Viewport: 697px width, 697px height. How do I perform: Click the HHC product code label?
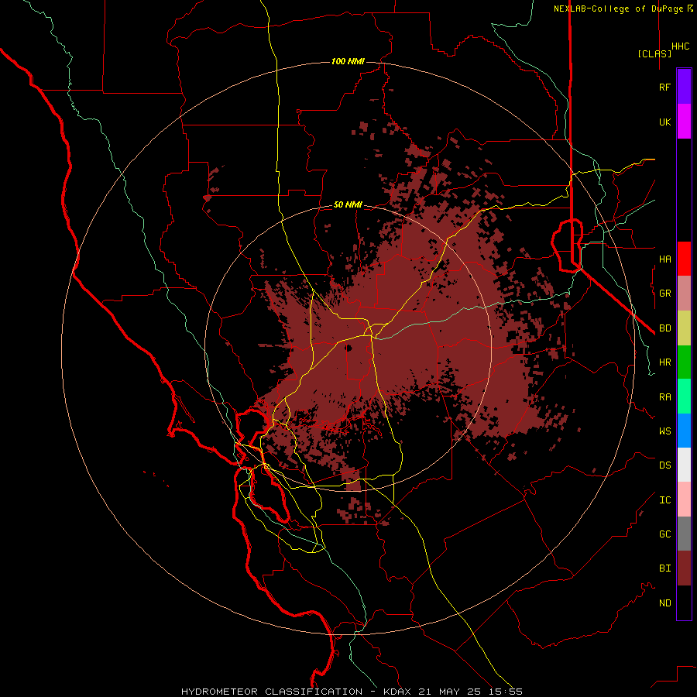681,46
